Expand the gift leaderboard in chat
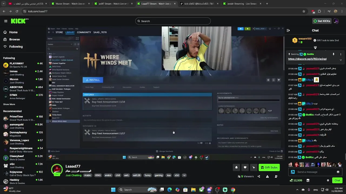The height and width of the screenshot is (194, 346). click(x=315, y=48)
